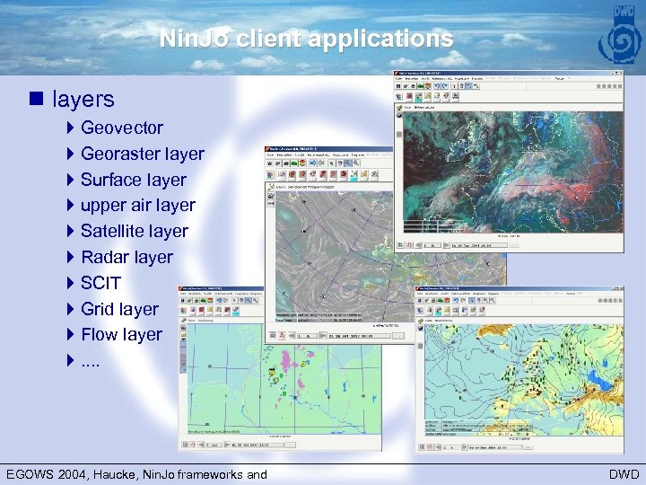This screenshot has height=485, width=646.
Task: Click the redo arrow in the radar window toolbar
Action: point(226,301)
